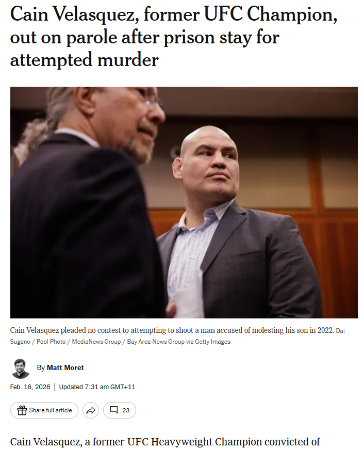Click the MediaNews Group credit text
Screen dimensions: 364x449
coord(96,342)
